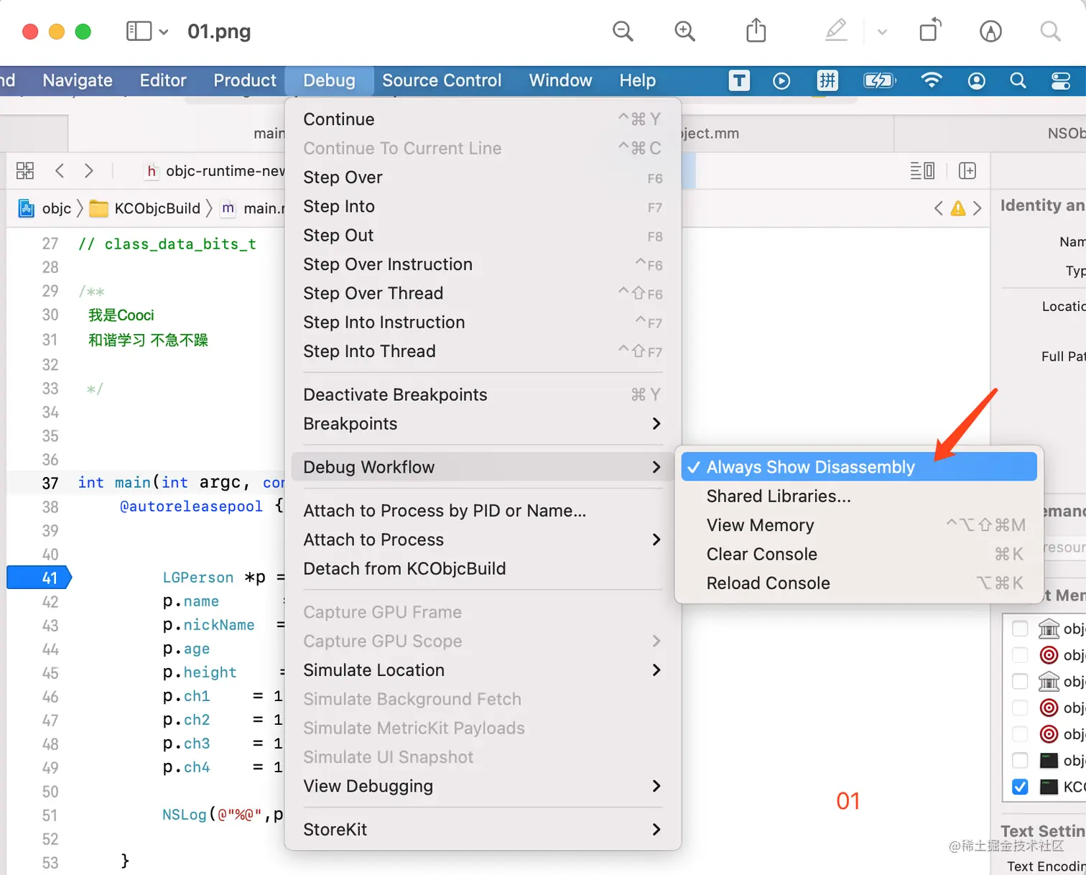Go back in Xcode editor history

point(60,170)
